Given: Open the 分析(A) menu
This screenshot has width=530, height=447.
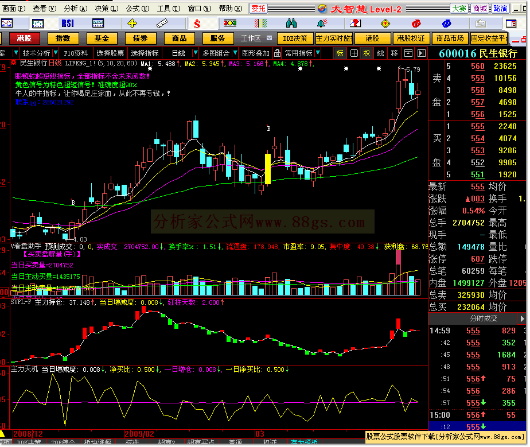Looking at the screenshot, I should [76, 9].
